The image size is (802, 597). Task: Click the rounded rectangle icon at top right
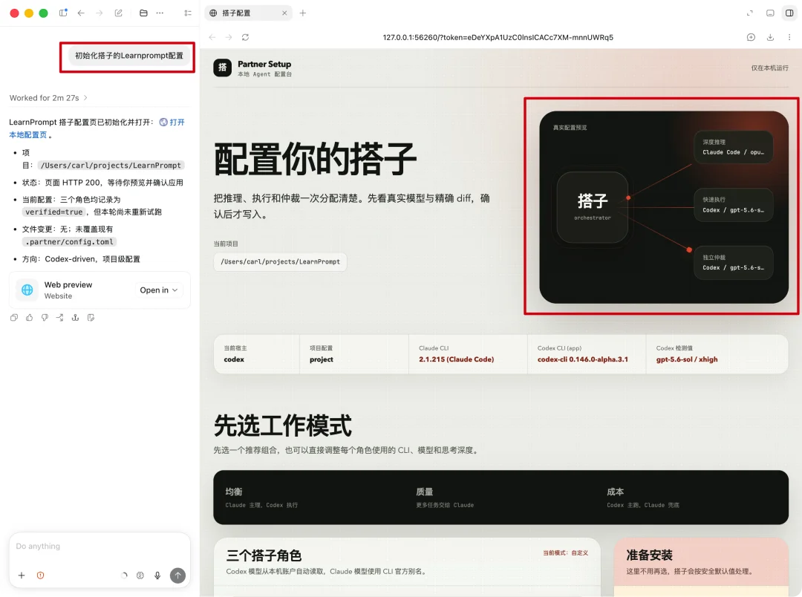[x=770, y=13]
